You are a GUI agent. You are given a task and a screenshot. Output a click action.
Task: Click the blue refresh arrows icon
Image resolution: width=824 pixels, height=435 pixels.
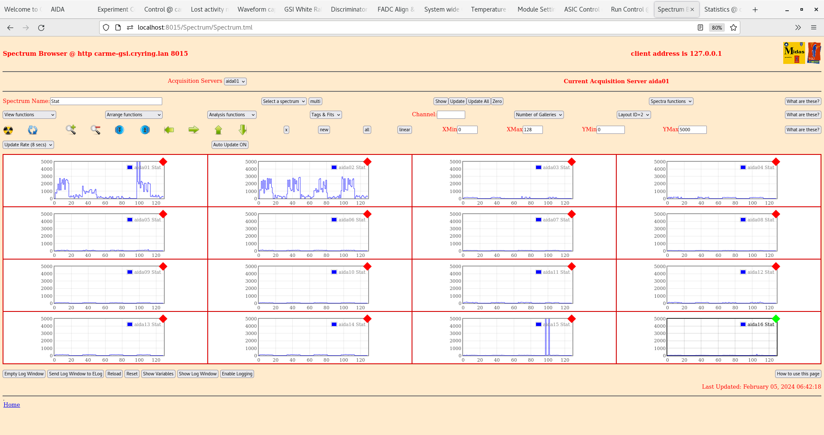click(33, 130)
